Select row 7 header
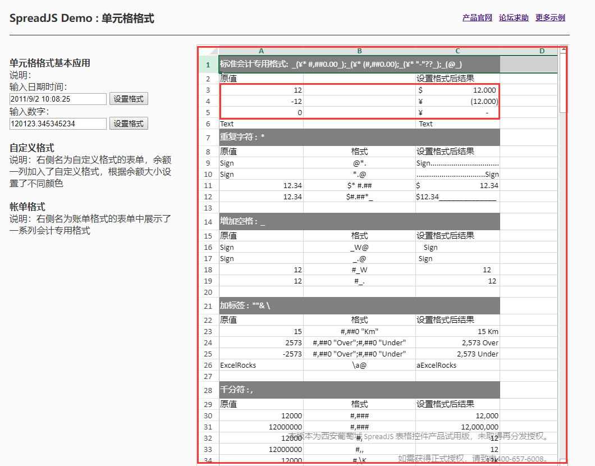 point(209,138)
